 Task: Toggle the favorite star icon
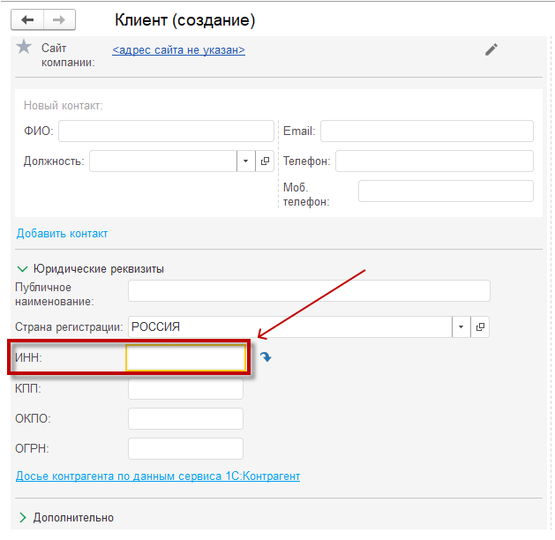(24, 47)
